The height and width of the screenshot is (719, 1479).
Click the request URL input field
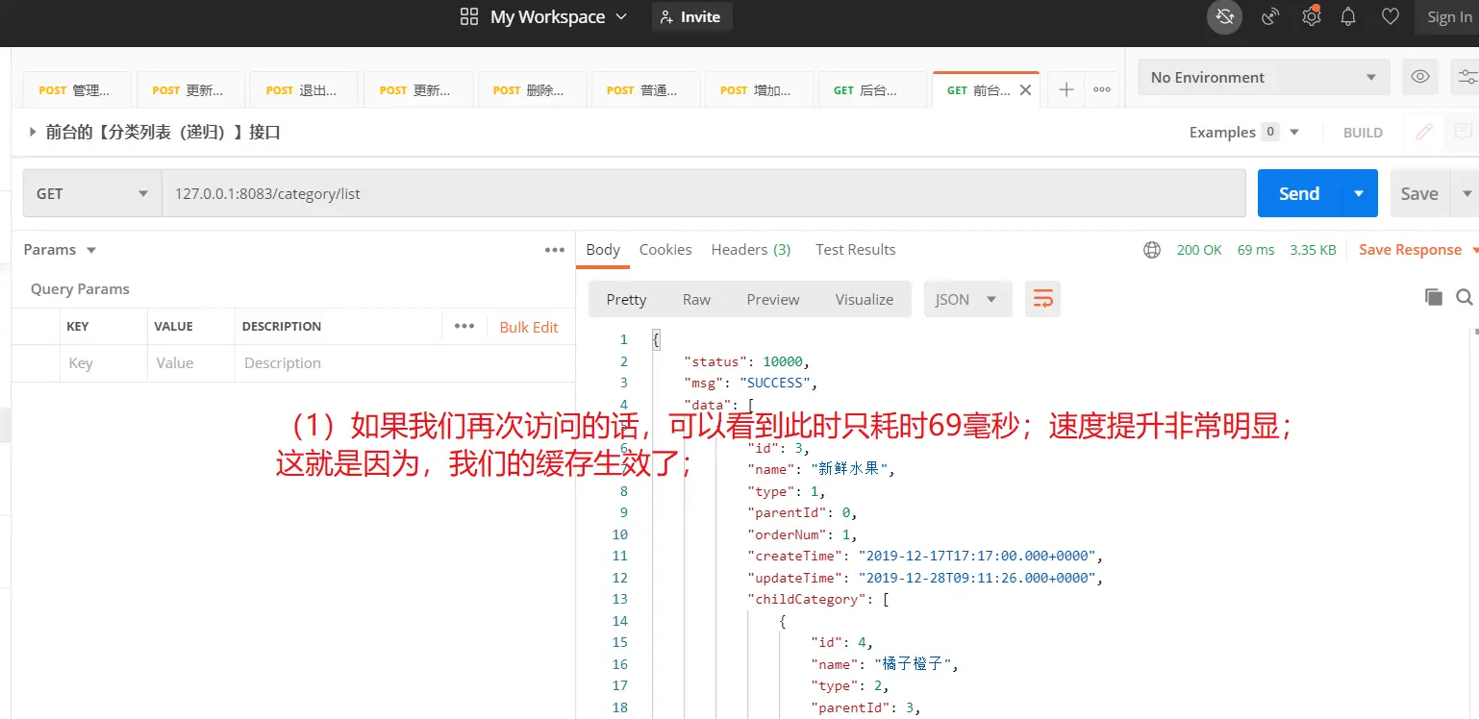702,193
